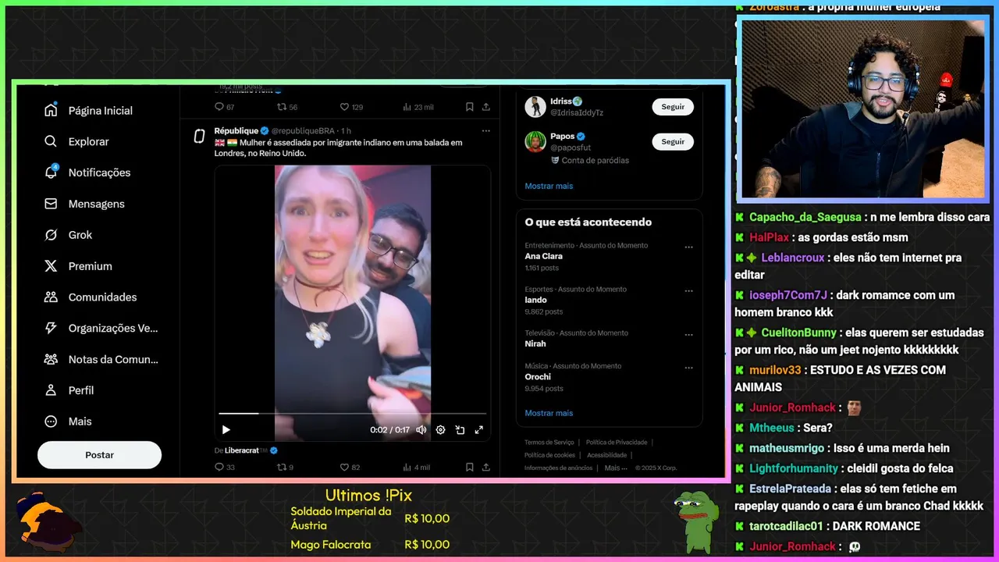Show more trending topics under Orochi
This screenshot has height=562, width=999.
coord(549,413)
